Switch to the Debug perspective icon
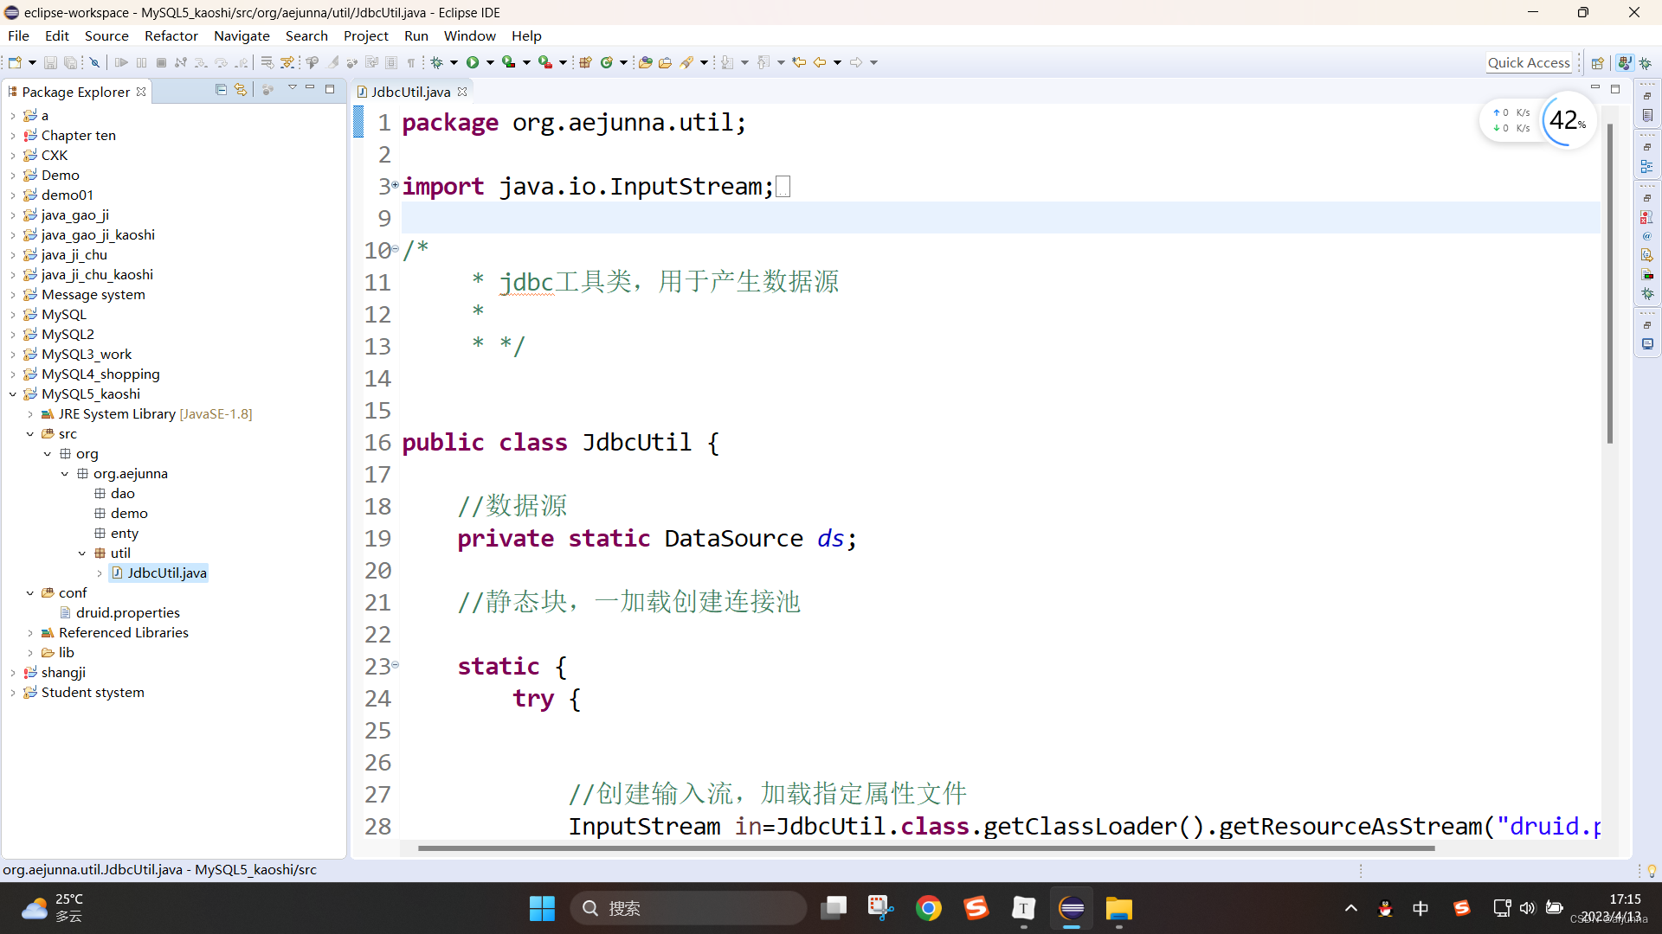1662x934 pixels. [x=1646, y=63]
